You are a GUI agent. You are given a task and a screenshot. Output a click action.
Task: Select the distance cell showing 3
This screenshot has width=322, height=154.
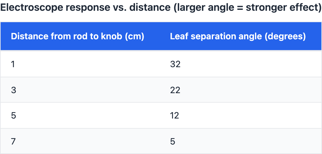13,90
